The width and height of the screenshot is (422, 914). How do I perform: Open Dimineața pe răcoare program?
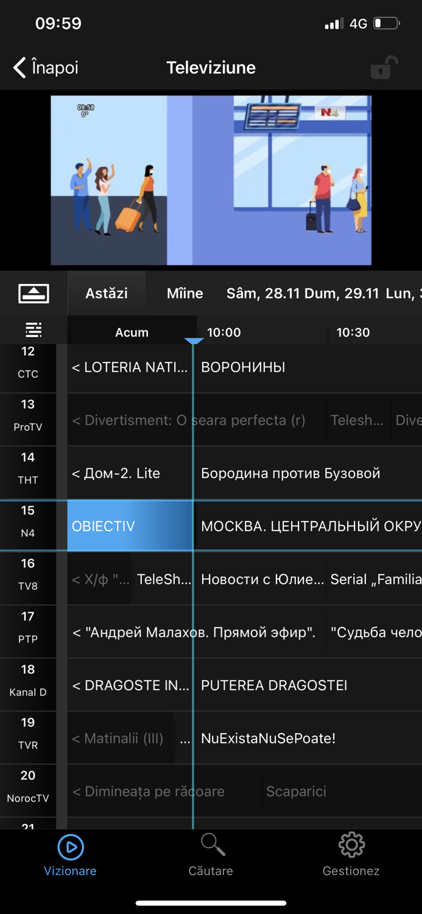tap(164, 791)
